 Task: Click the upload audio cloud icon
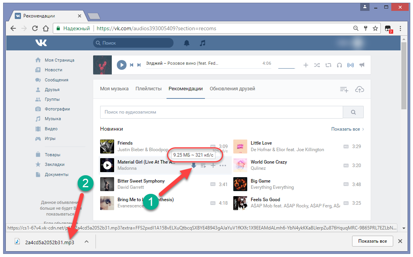point(359,90)
